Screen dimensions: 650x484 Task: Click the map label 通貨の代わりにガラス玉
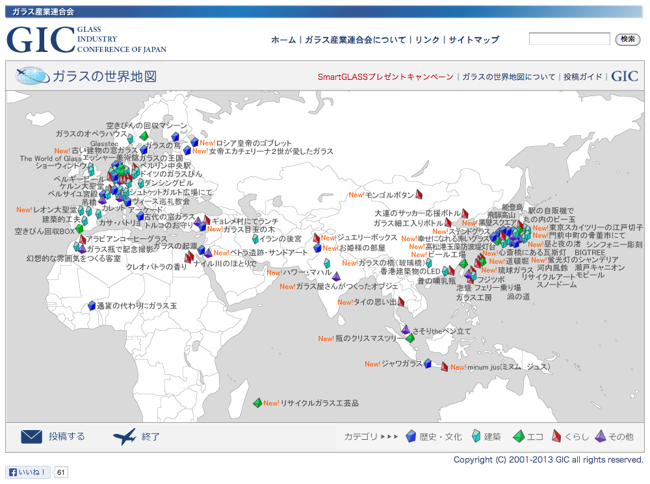click(x=136, y=306)
